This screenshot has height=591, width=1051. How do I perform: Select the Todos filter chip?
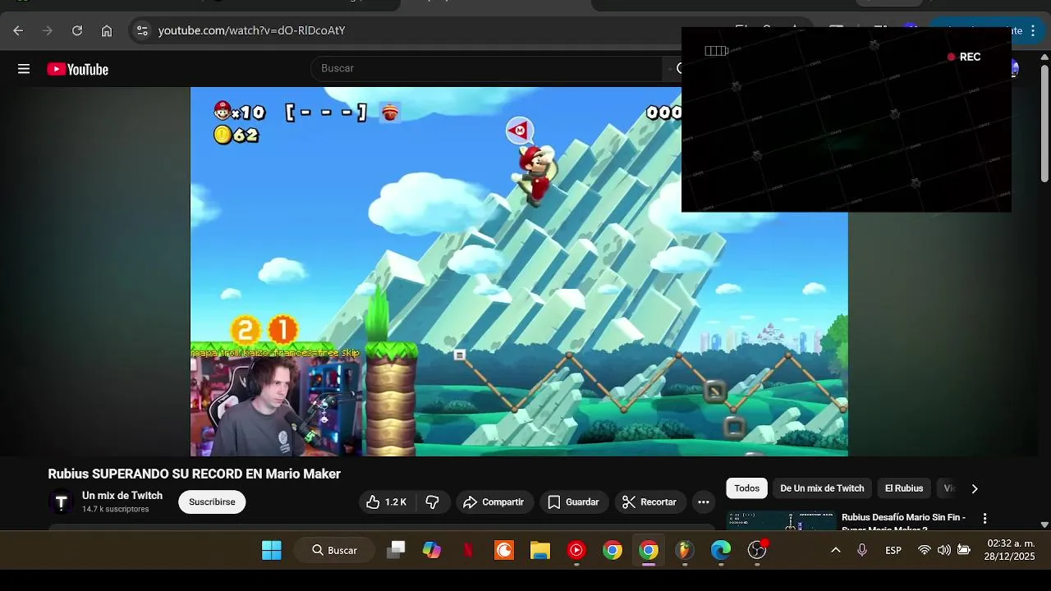[746, 488]
